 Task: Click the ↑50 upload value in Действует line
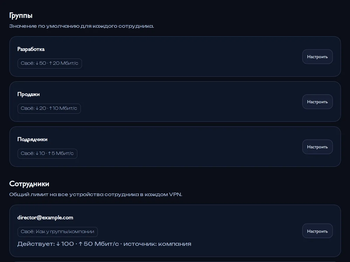coord(85,244)
